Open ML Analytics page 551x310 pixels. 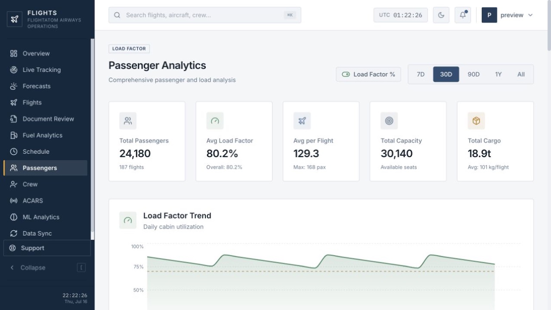click(x=45, y=217)
